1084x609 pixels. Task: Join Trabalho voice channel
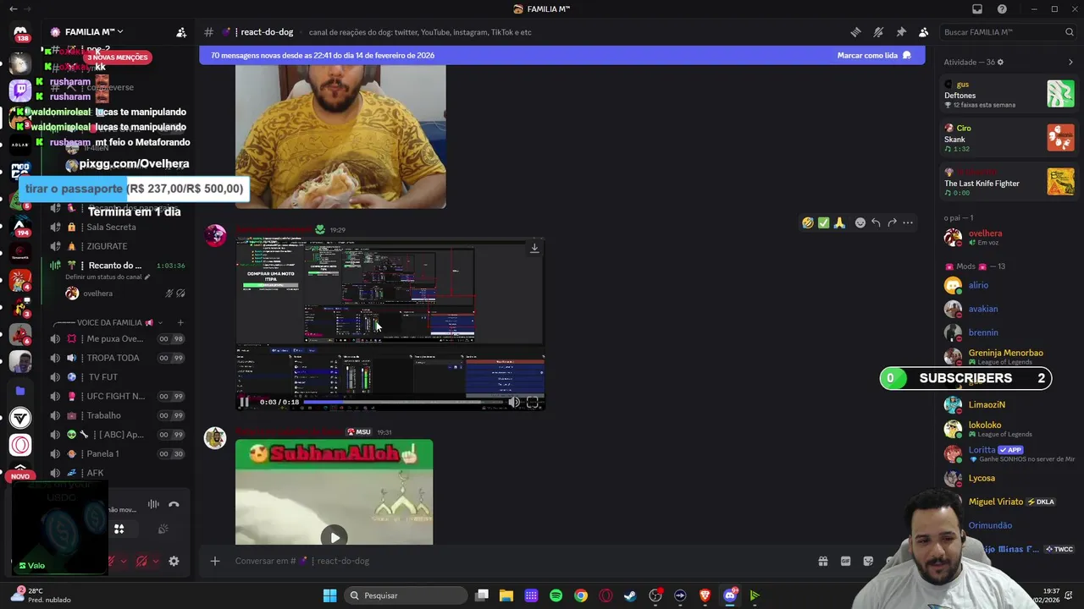[119, 415]
